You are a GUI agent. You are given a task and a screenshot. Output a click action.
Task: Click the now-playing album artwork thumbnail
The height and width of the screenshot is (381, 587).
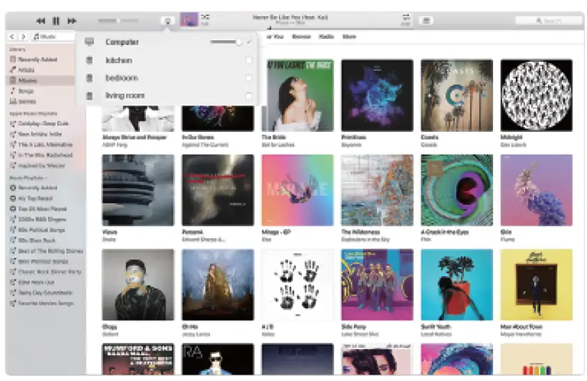189,19
